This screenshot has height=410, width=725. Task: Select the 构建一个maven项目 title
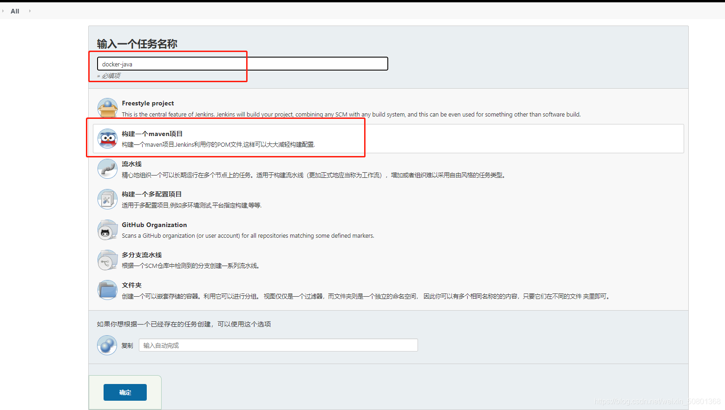tap(152, 134)
